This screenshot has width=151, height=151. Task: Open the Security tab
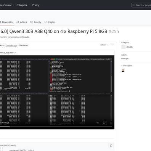coord(36,22)
